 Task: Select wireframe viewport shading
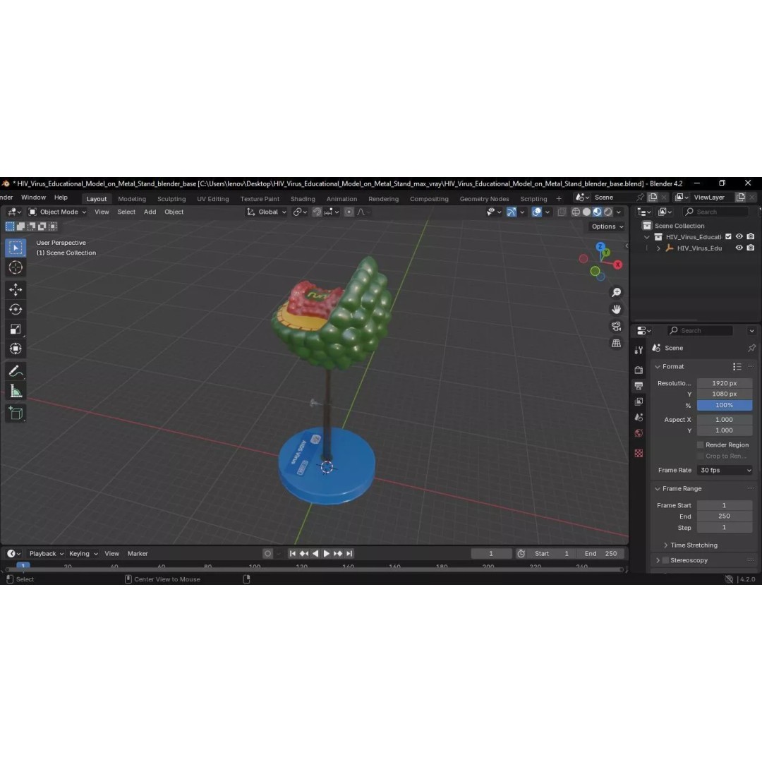pos(576,212)
